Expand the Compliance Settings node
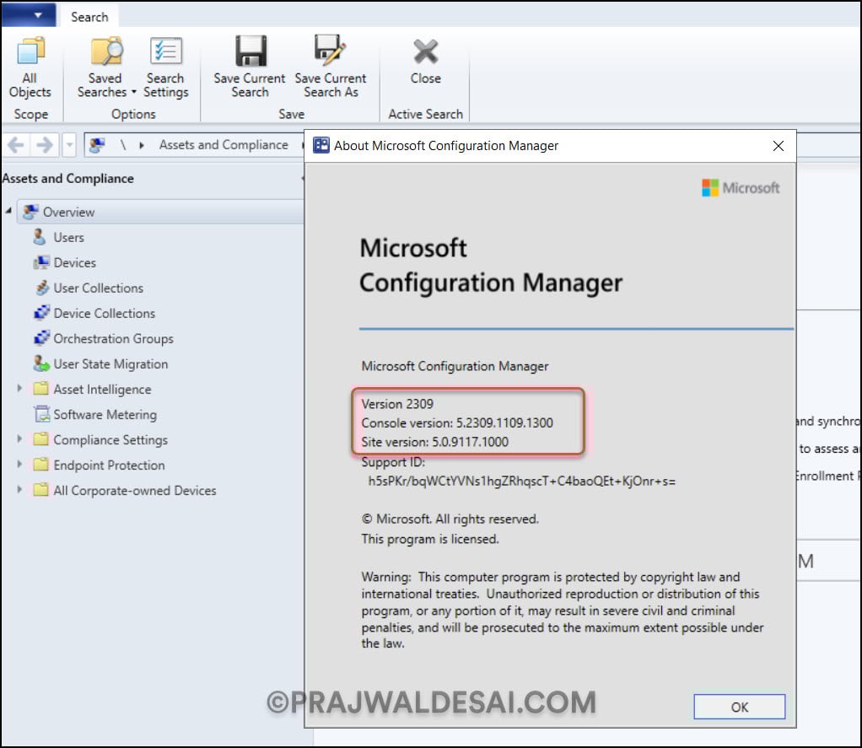This screenshot has height=748, width=862. pyautogui.click(x=19, y=439)
